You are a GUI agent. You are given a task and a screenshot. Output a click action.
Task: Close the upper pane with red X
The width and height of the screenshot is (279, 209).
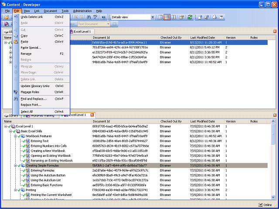pos(275,31)
